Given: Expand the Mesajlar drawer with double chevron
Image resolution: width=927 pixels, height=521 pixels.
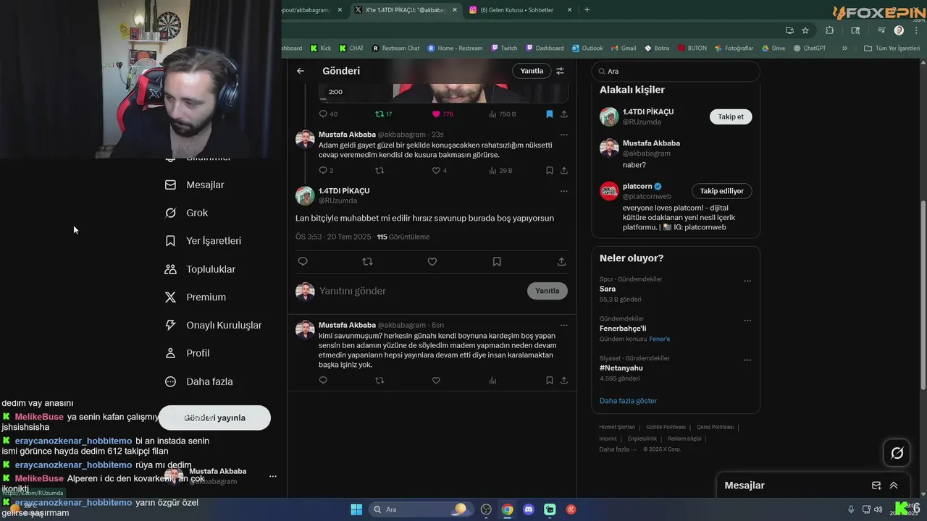Looking at the screenshot, I should click(x=894, y=486).
